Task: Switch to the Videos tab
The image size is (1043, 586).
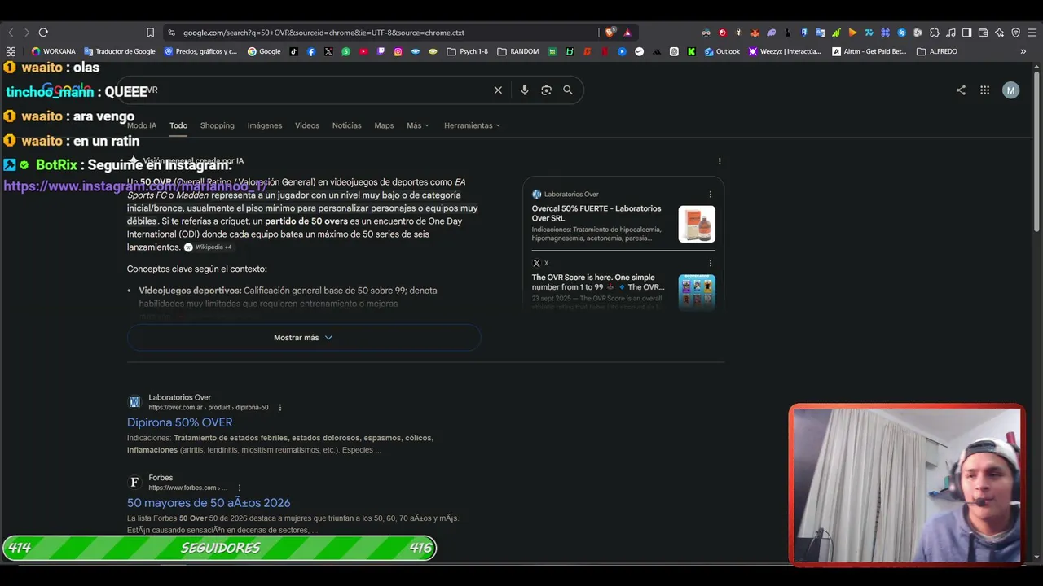Action: click(307, 125)
